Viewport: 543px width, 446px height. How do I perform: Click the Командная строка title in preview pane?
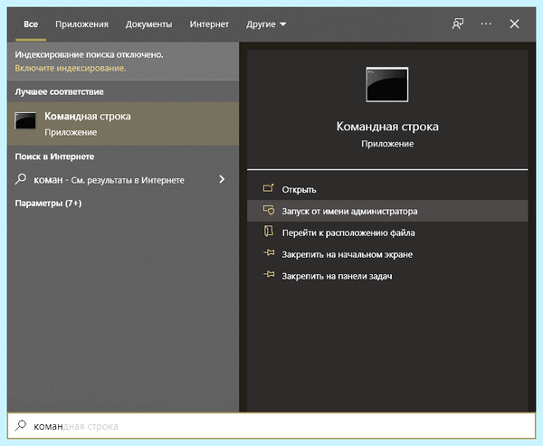click(x=387, y=127)
